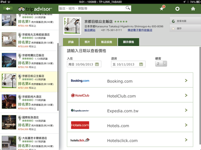The width and height of the screenshot is (201, 150).
Task: Click iPad status bar battery indicator
Action: pos(198,2)
